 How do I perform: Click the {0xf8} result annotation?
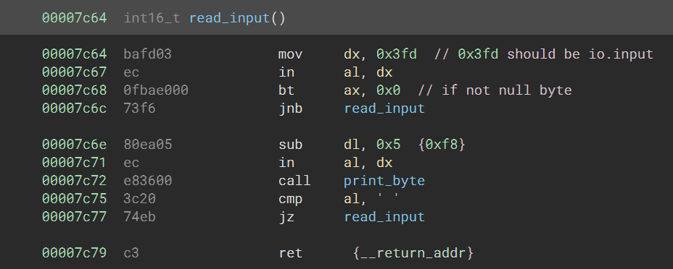tap(442, 144)
